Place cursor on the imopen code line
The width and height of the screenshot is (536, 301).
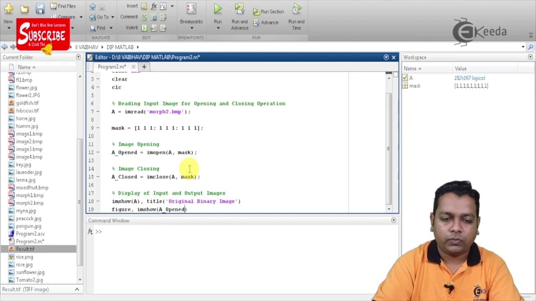pyautogui.click(x=154, y=153)
